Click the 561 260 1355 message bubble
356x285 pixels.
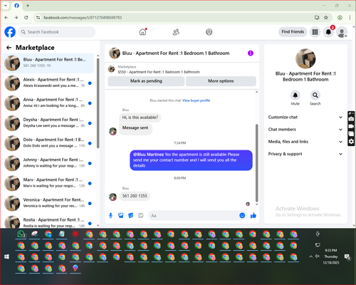pyautogui.click(x=135, y=196)
